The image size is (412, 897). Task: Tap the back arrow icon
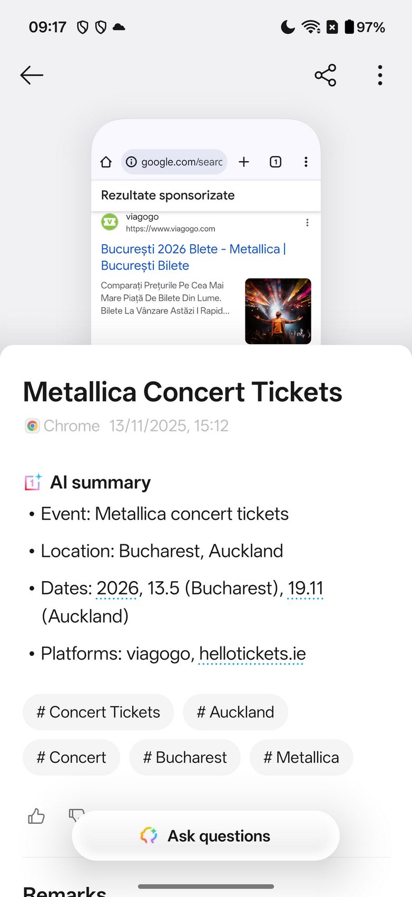[x=32, y=75]
